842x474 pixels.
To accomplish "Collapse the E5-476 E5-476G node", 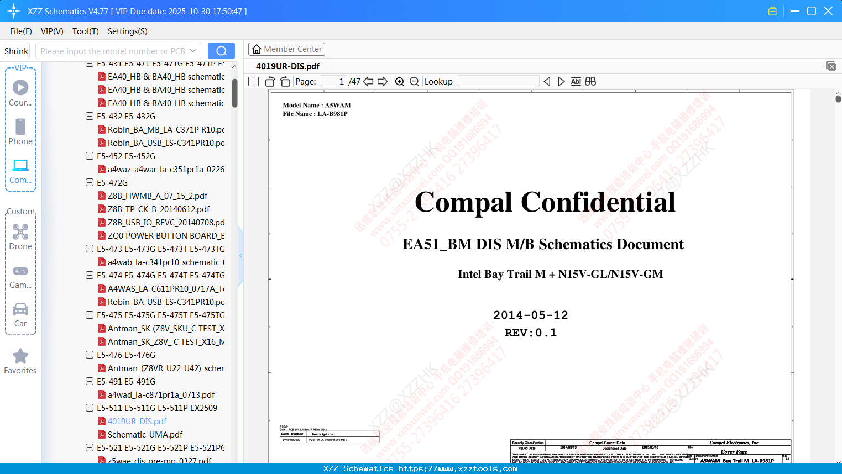I will (x=90, y=355).
